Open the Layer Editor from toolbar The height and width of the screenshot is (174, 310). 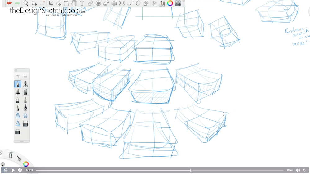(x=154, y=3)
